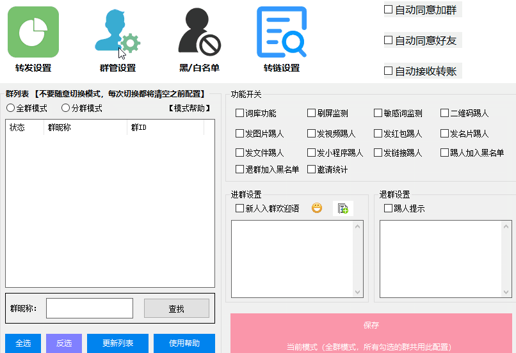Select 分群模式 radio button
The height and width of the screenshot is (353, 516).
(x=65, y=108)
